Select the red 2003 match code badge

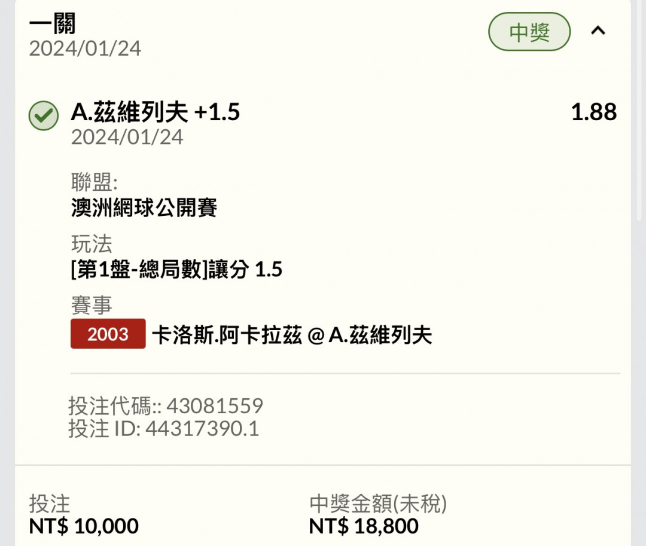pos(108,334)
